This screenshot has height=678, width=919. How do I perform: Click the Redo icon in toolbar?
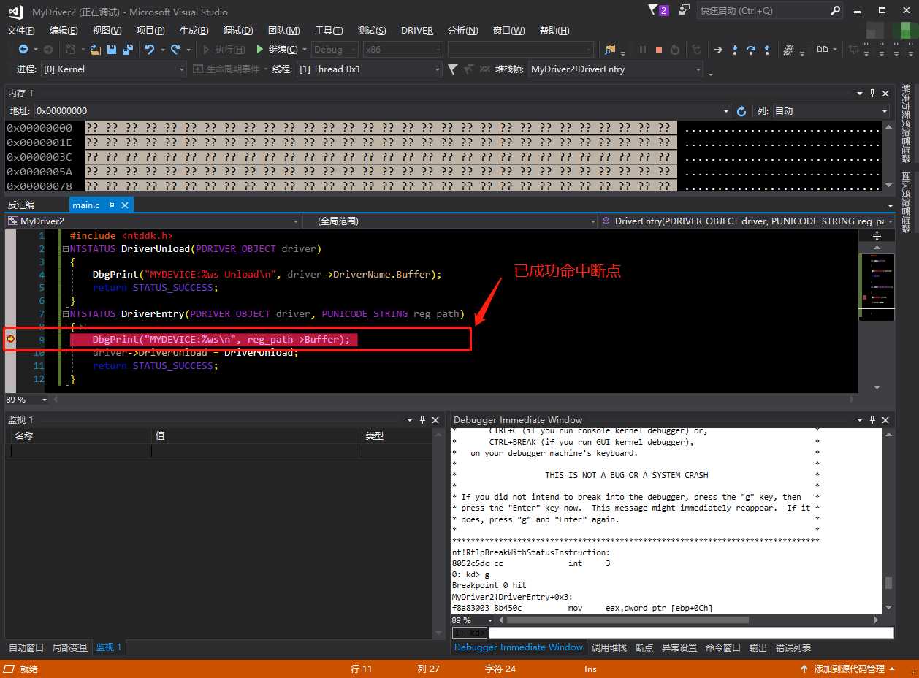click(175, 50)
